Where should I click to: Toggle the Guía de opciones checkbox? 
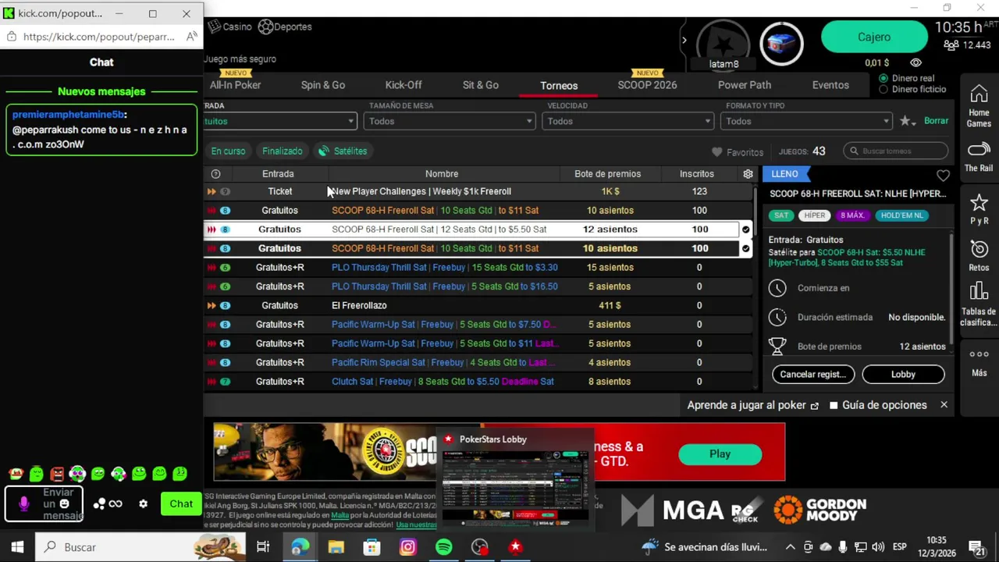(x=834, y=405)
